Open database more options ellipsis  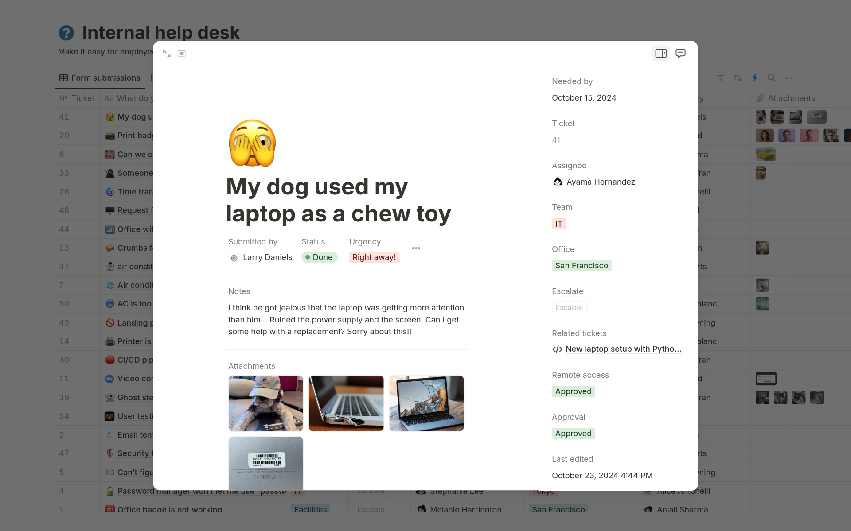click(x=789, y=78)
